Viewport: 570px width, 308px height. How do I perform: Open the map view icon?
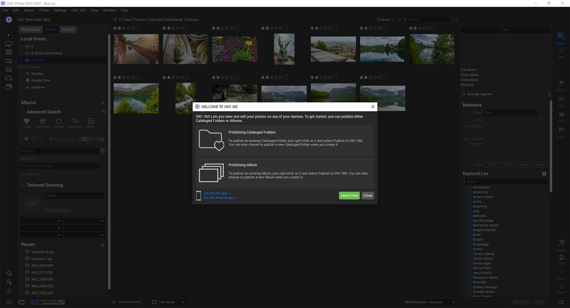point(62,302)
